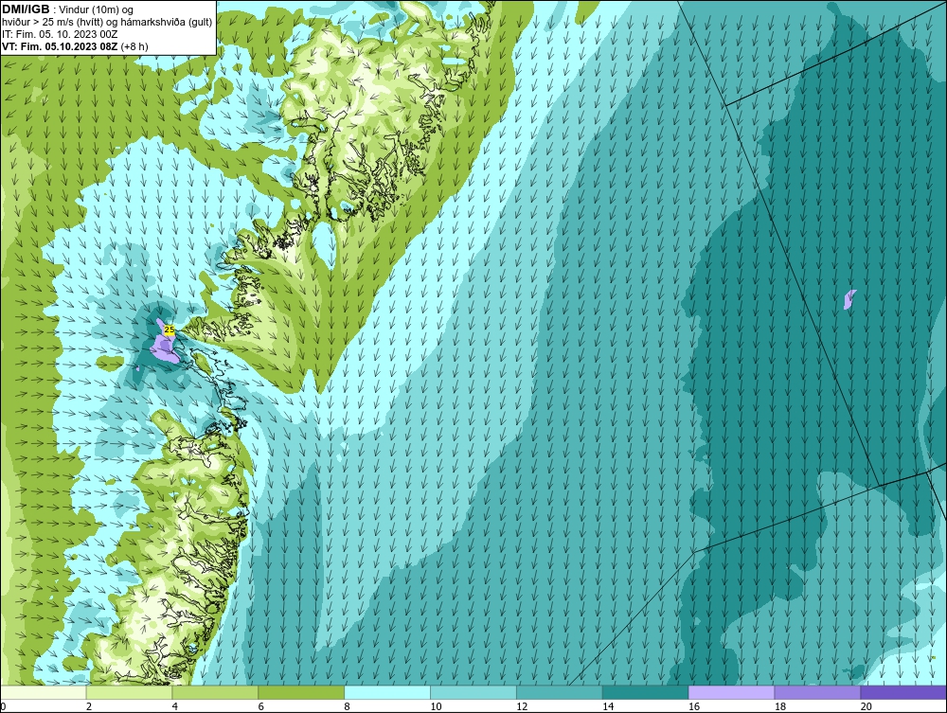The height and width of the screenshot is (713, 947).
Task: Click the small lavender patch in eastern ocean
Action: click(x=849, y=299)
